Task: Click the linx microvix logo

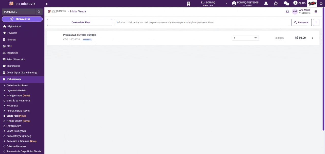Action: tap(22, 4)
